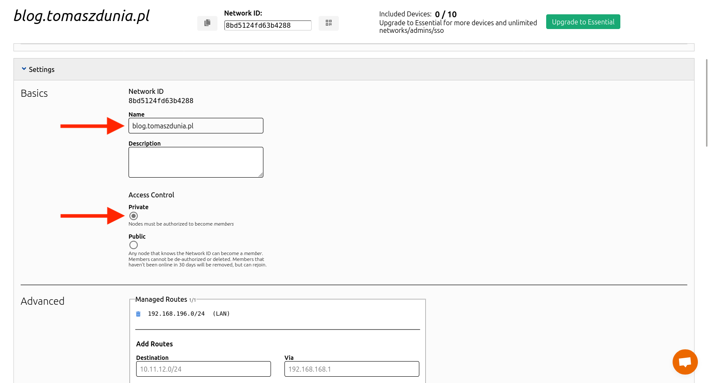Click the page's vertical scrollbar
Viewport: 708px width, 383px height.
coord(706,103)
